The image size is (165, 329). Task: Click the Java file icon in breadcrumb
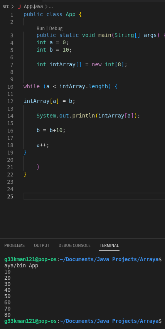[19, 7]
